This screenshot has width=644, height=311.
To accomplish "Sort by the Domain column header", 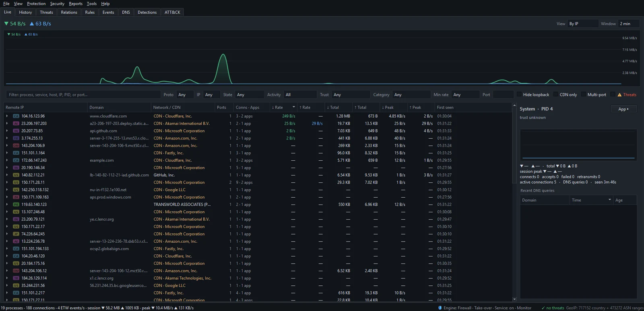I will click(x=119, y=107).
